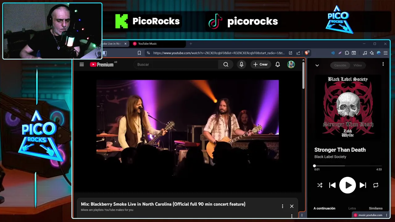Close the Mix playlist panel
This screenshot has width=395, height=222.
pyautogui.click(x=292, y=206)
